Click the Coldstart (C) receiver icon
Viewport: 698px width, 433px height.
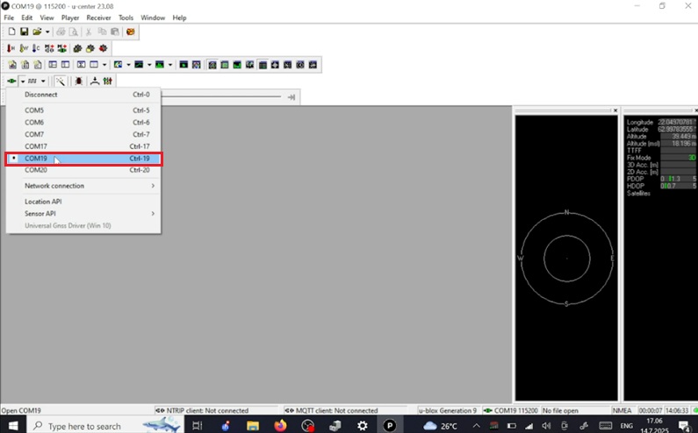point(37,48)
